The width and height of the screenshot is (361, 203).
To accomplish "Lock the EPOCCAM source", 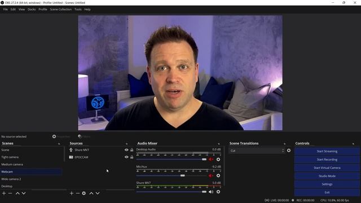I will (x=131, y=157).
